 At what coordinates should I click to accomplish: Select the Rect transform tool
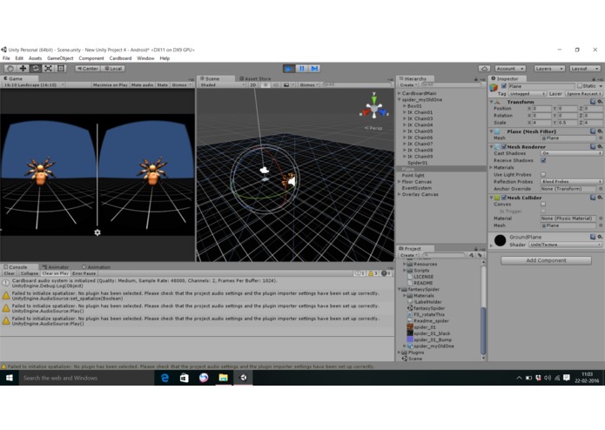point(61,69)
